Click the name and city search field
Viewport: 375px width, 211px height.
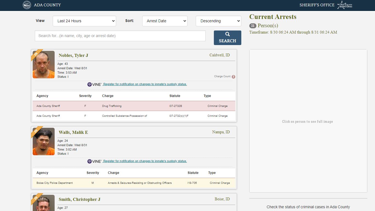point(120,36)
